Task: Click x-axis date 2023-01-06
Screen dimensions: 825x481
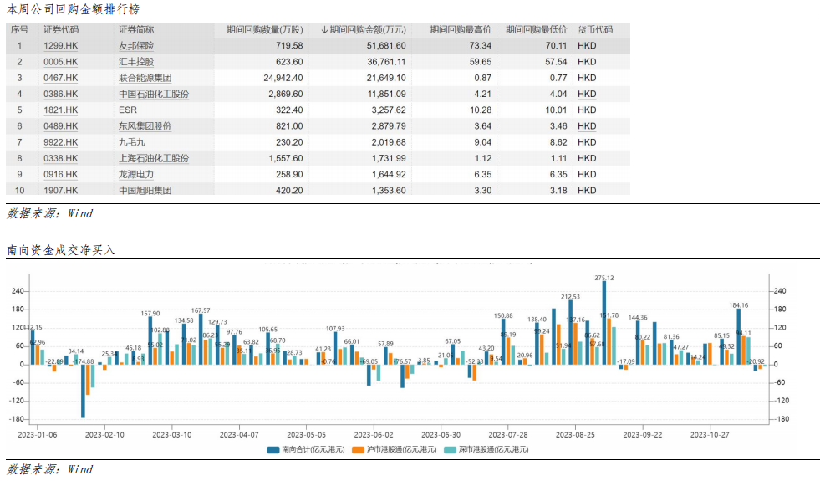Action: pos(38,435)
